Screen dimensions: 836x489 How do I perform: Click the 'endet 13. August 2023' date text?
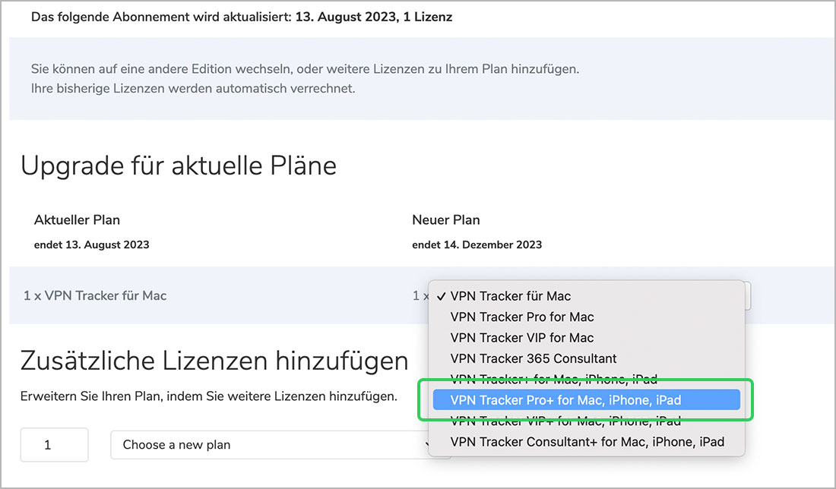[92, 244]
